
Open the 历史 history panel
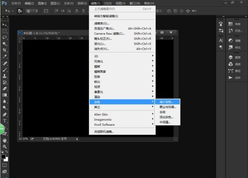[x=235, y=31]
